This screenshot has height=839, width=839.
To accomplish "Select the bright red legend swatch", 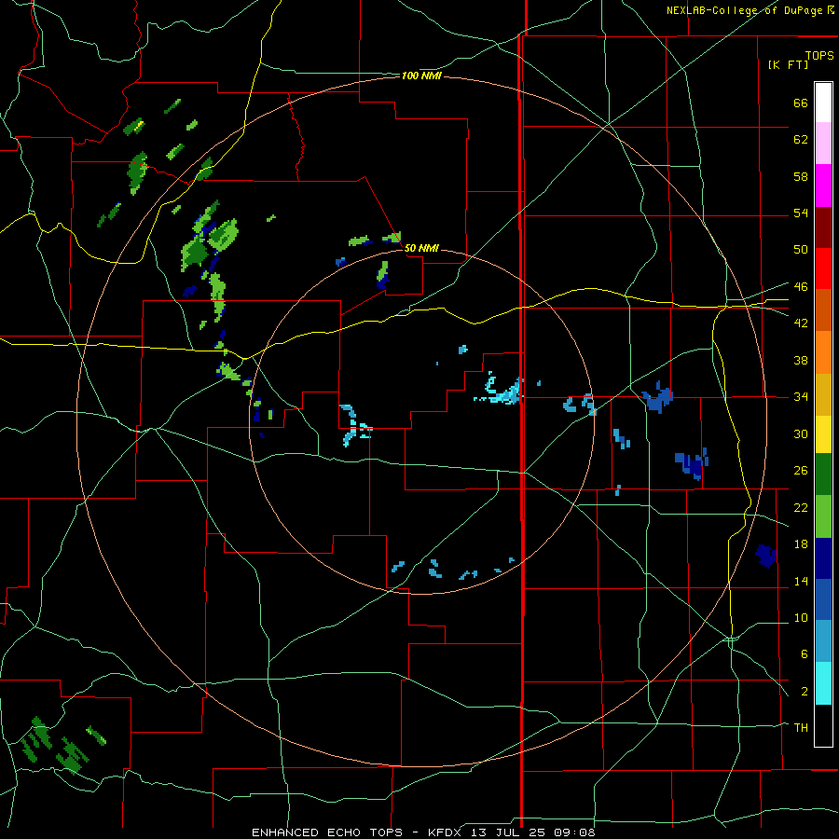I will [x=823, y=268].
